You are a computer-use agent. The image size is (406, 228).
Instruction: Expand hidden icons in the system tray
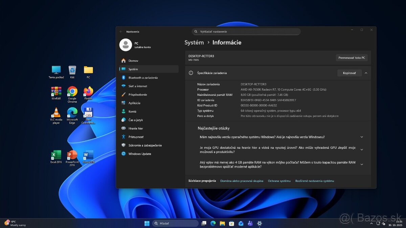[371, 223]
